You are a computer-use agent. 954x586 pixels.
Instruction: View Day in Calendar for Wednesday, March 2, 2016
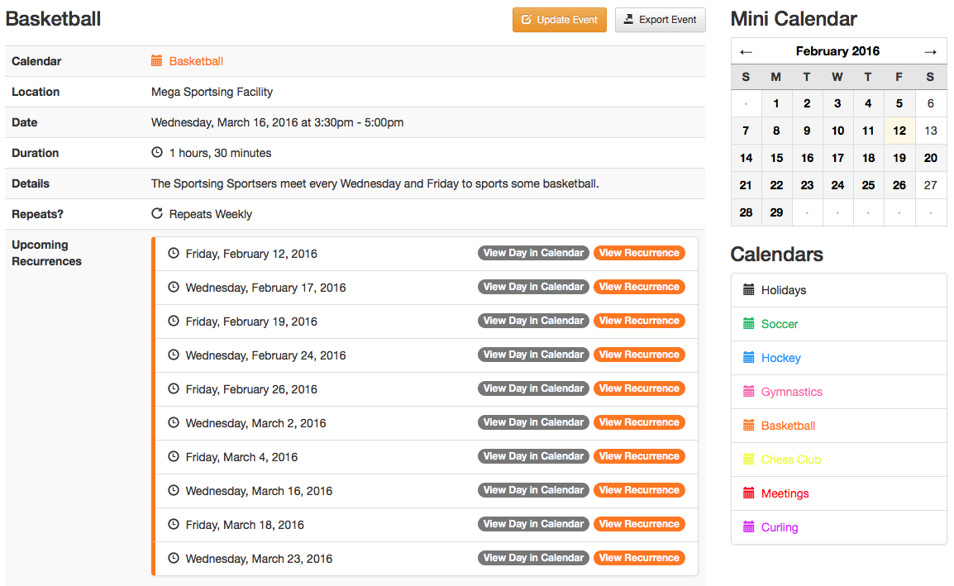pyautogui.click(x=533, y=422)
